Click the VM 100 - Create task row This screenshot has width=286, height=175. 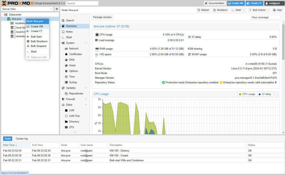pos(143,155)
